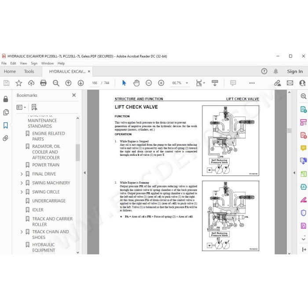Image resolution: width=308 pixels, height=308 pixels.
Task: Open the Export PDF tool in right pane
Action: click(x=304, y=109)
